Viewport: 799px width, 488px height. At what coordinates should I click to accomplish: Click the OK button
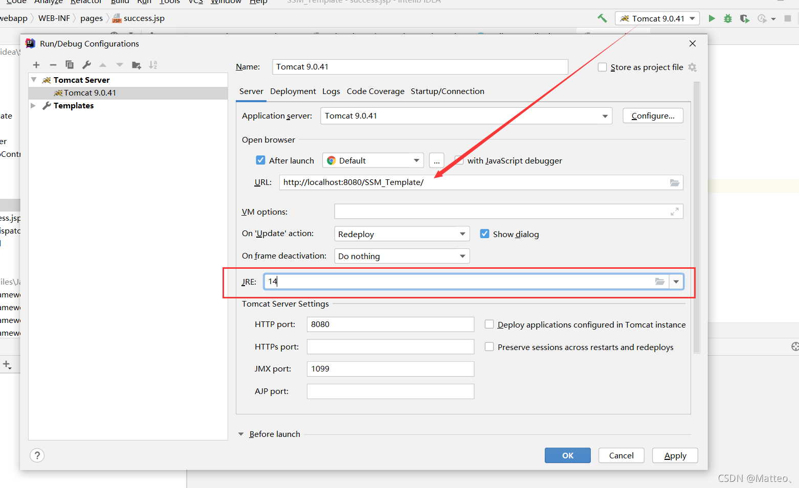pyautogui.click(x=568, y=455)
